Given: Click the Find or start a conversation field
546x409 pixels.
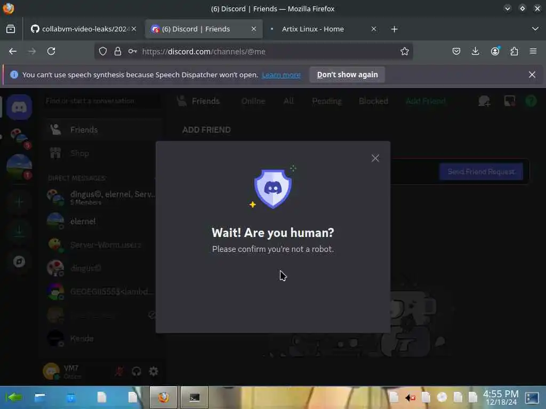Looking at the screenshot, I should pos(103,101).
